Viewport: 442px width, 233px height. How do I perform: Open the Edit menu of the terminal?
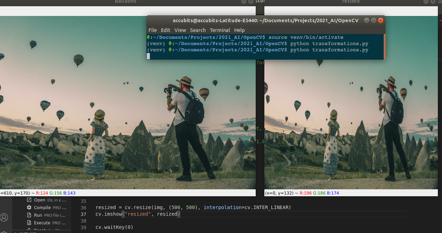click(165, 30)
